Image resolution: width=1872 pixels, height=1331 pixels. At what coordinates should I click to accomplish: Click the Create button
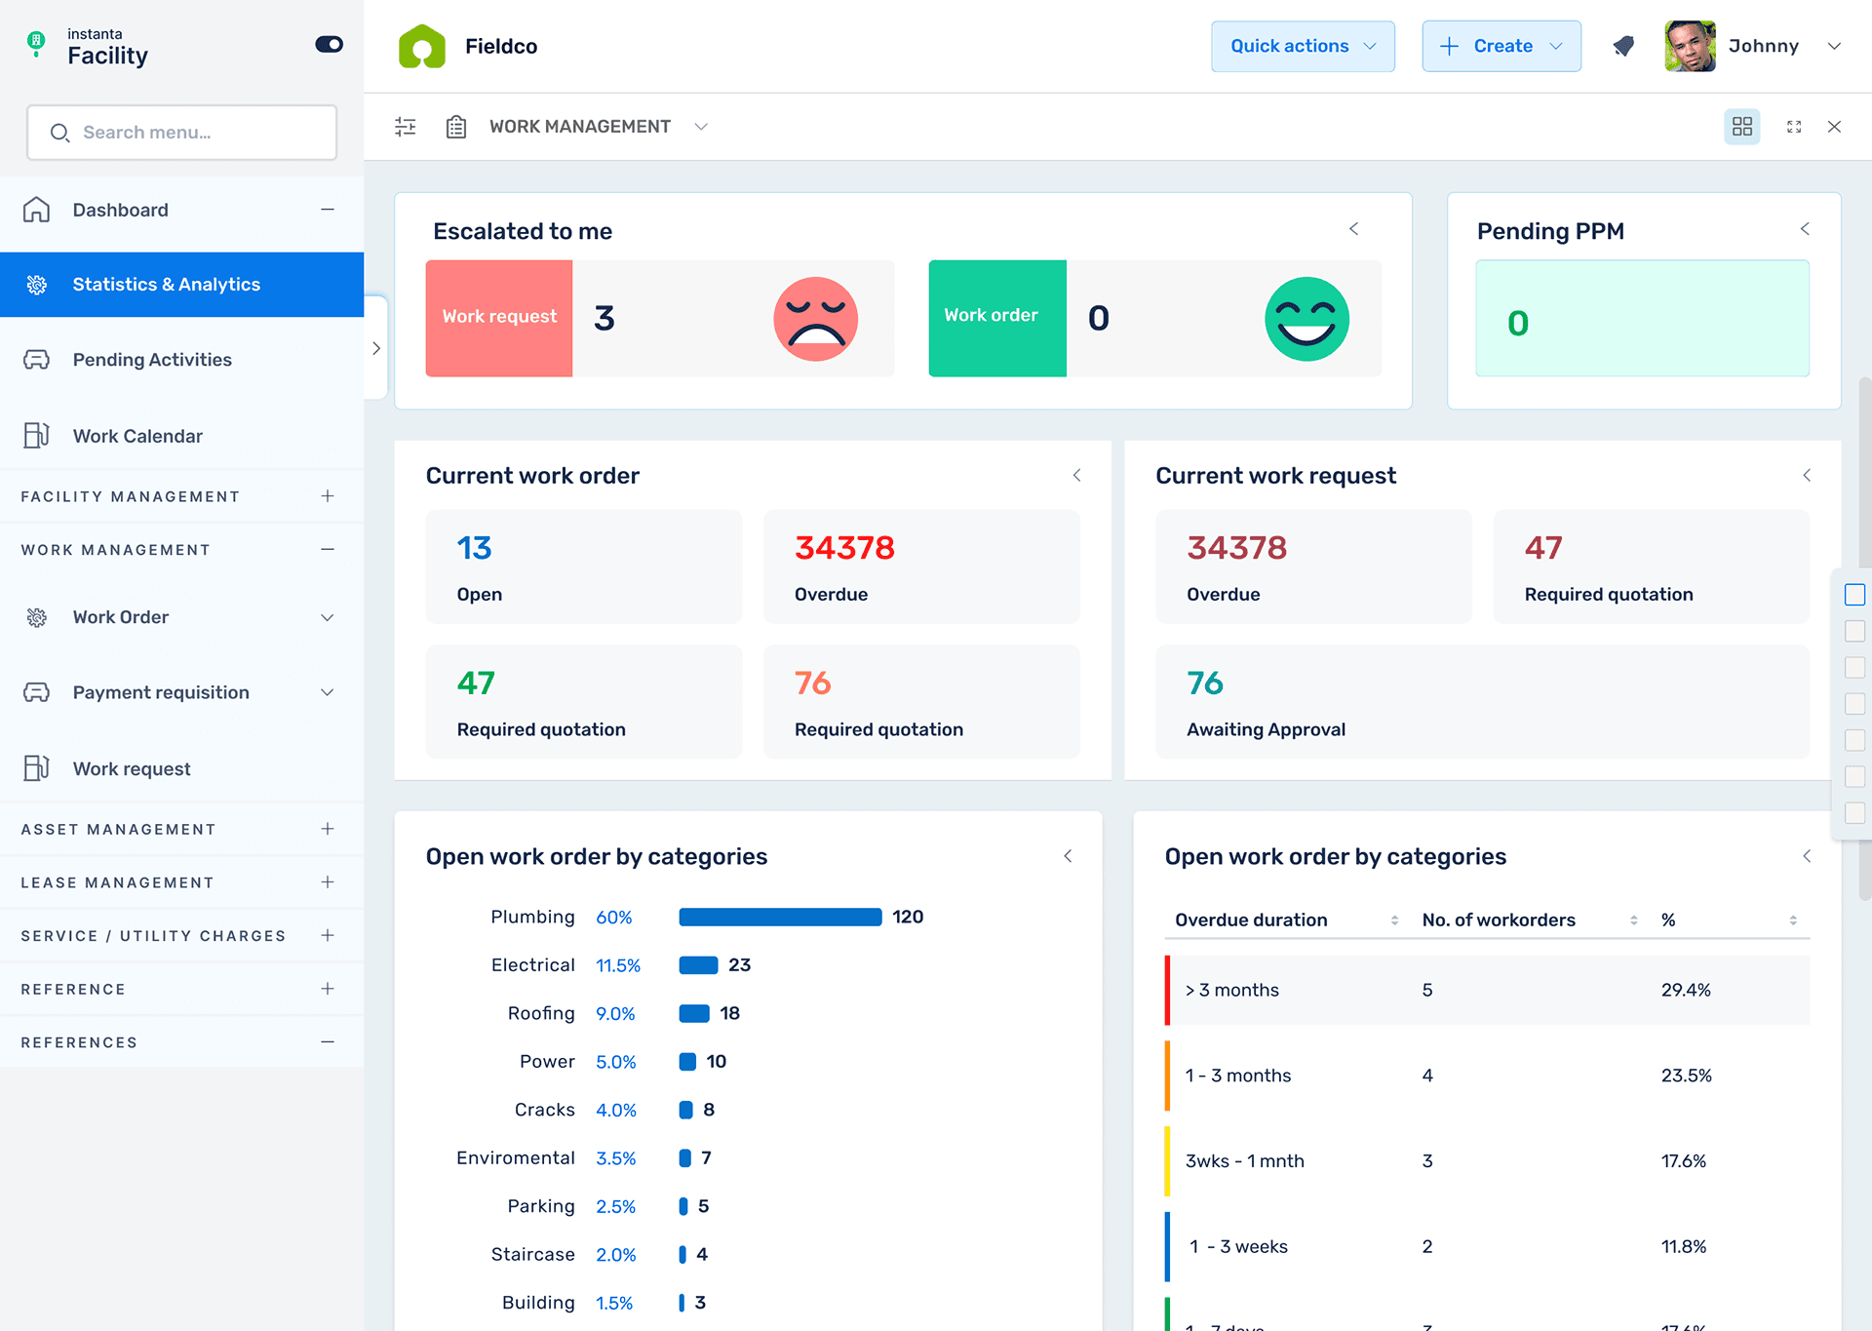pyautogui.click(x=1501, y=46)
